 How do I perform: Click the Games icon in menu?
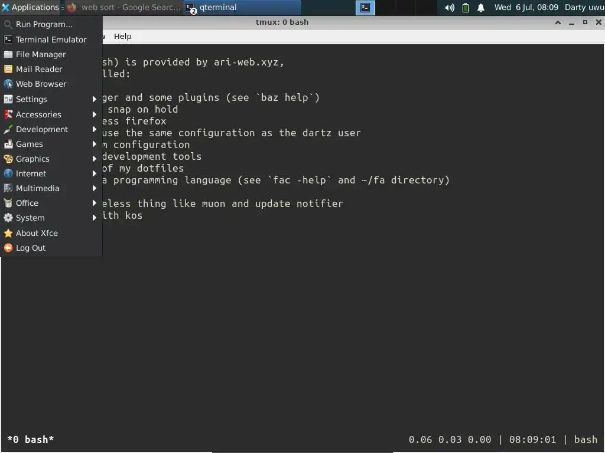point(8,144)
